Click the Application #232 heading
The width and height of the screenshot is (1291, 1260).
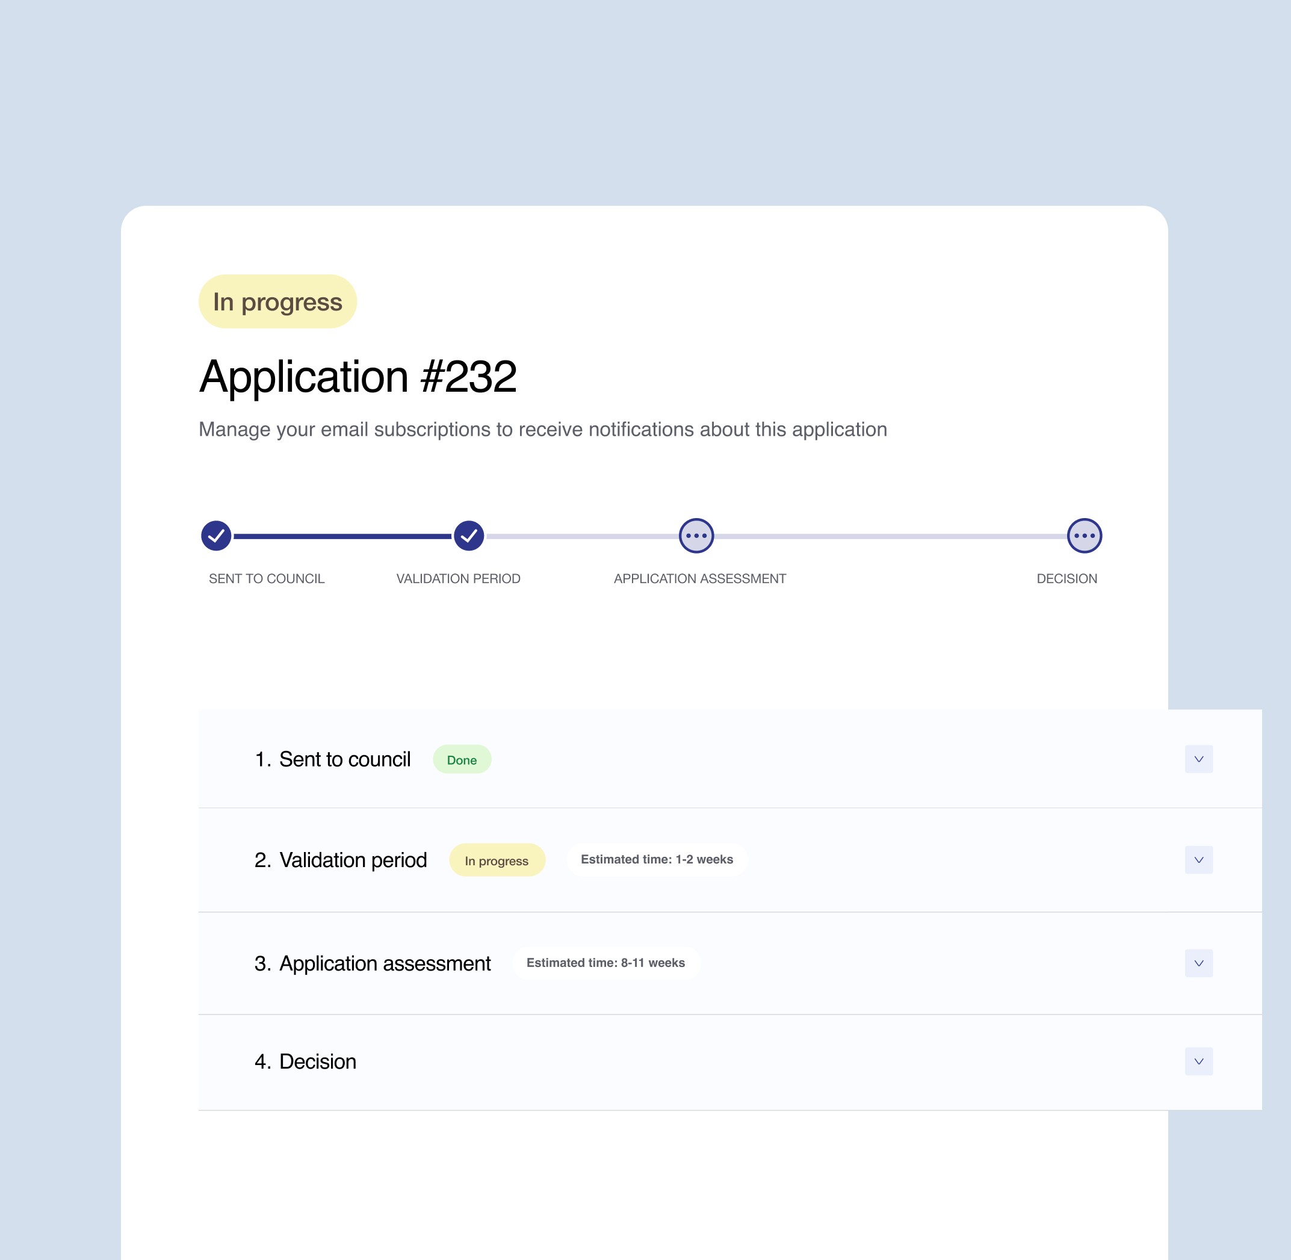[x=358, y=377]
